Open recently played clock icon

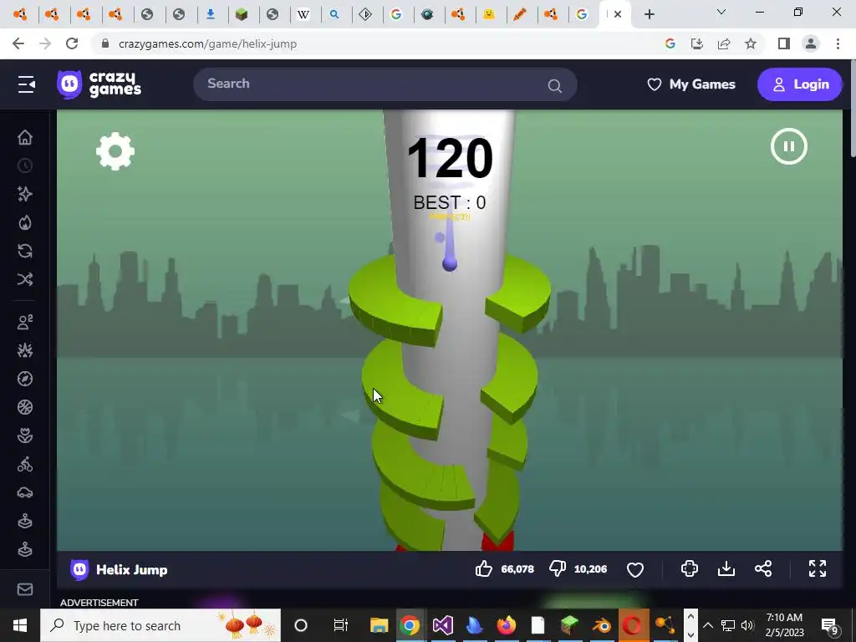pyautogui.click(x=25, y=166)
